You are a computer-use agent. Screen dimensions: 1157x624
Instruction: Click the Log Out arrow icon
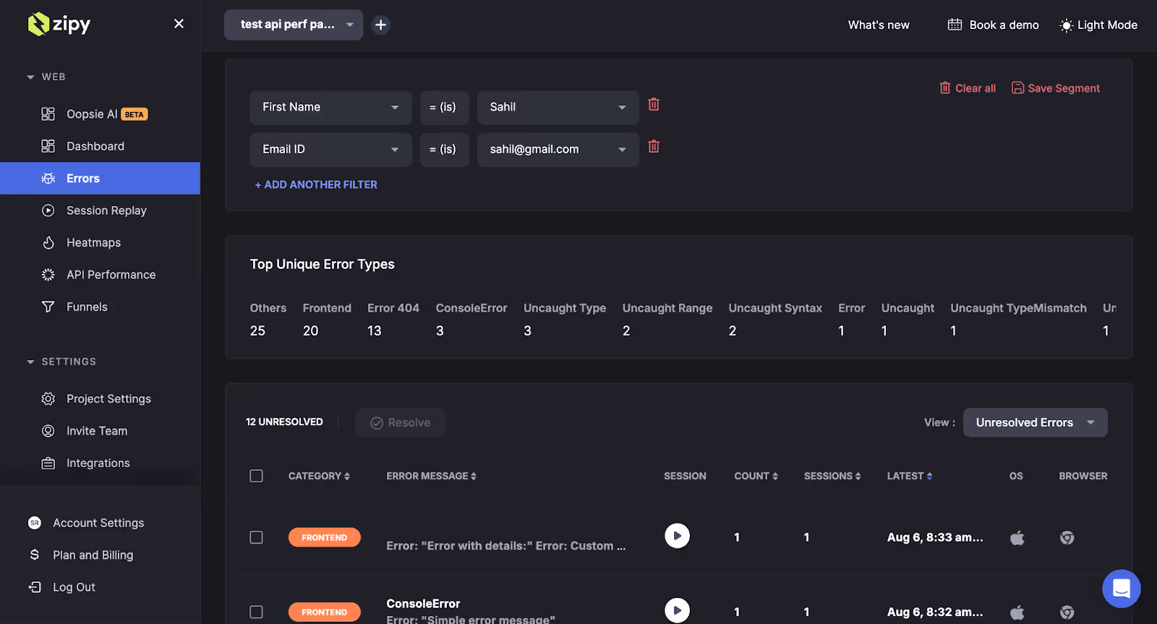coord(34,587)
